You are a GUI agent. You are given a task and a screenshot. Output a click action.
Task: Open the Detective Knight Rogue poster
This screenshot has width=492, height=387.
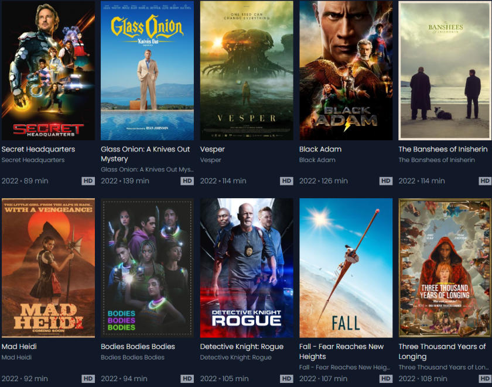[x=247, y=268]
